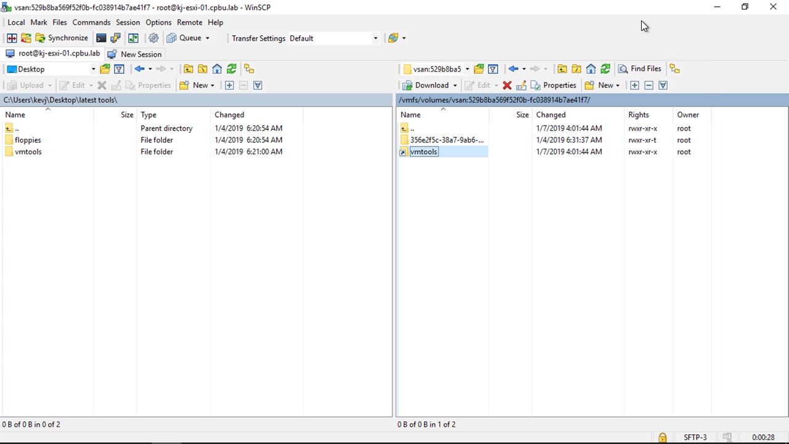The height and width of the screenshot is (444, 789).
Task: Expand the Transfer Settings Default dropdown
Action: click(x=375, y=38)
